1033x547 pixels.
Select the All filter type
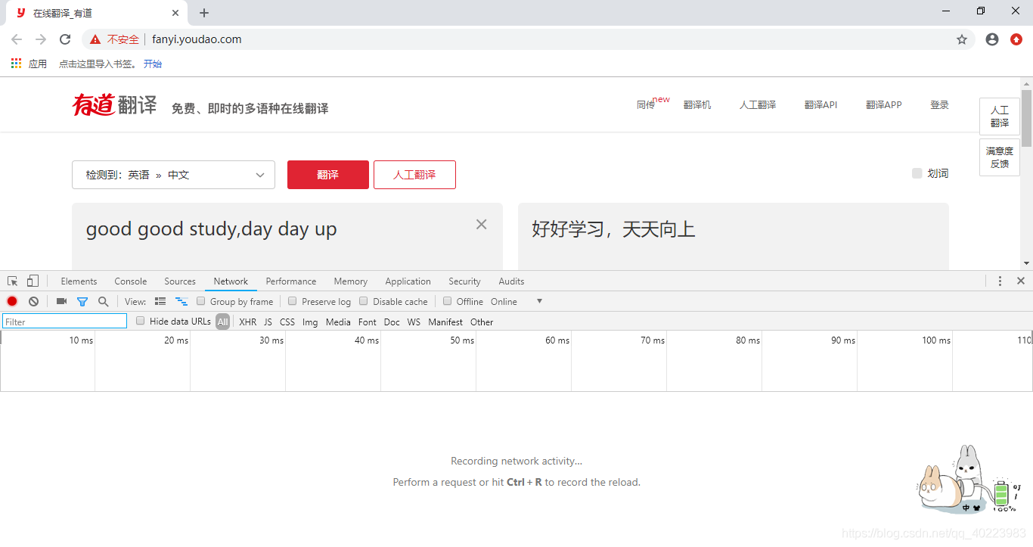tap(222, 322)
